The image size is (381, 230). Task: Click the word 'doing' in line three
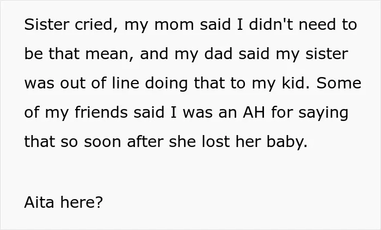167,84
